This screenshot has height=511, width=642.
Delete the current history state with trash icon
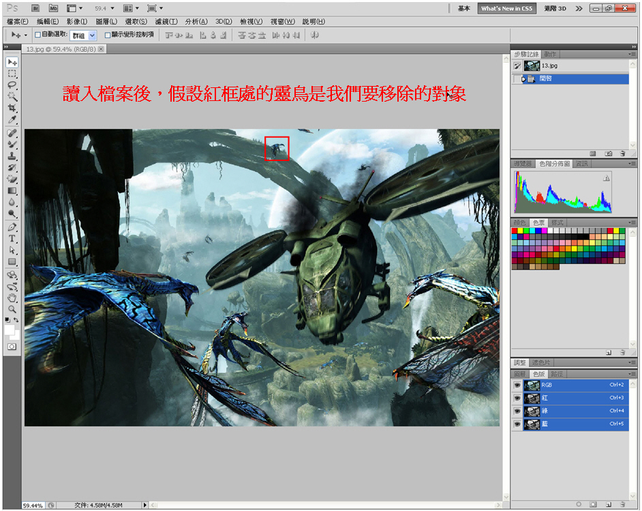(622, 154)
